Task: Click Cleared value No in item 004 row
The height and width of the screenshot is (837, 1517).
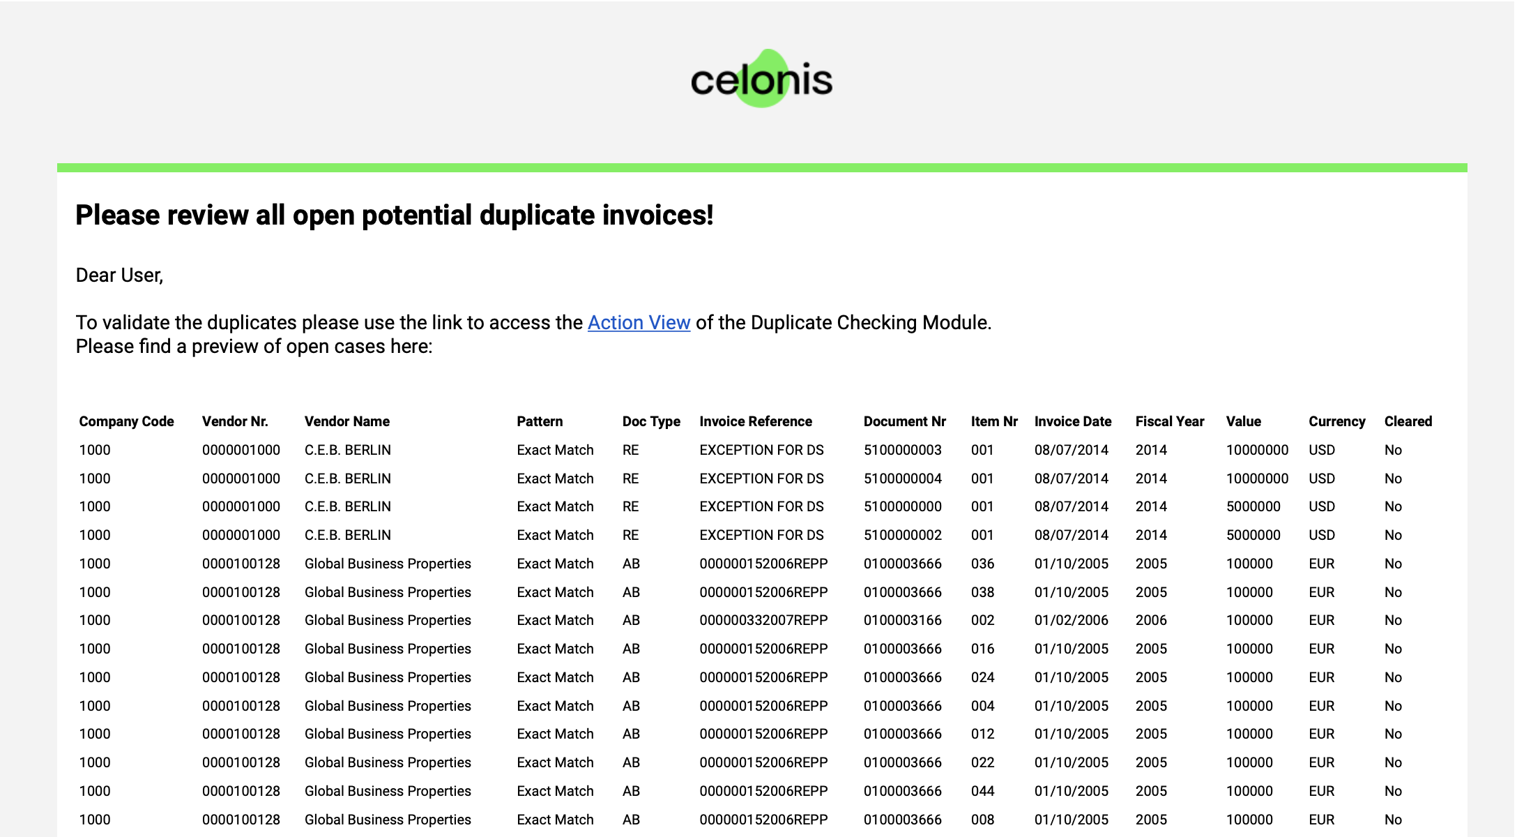Action: [x=1393, y=706]
